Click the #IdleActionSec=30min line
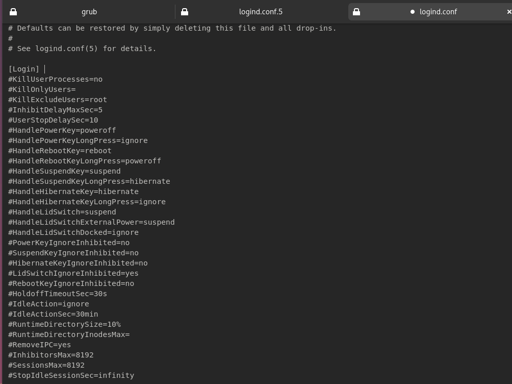The image size is (512, 384). tap(53, 314)
